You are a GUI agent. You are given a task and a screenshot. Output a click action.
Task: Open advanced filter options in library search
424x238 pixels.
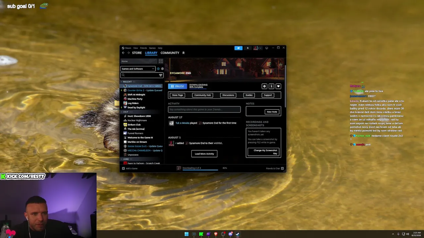[161, 75]
